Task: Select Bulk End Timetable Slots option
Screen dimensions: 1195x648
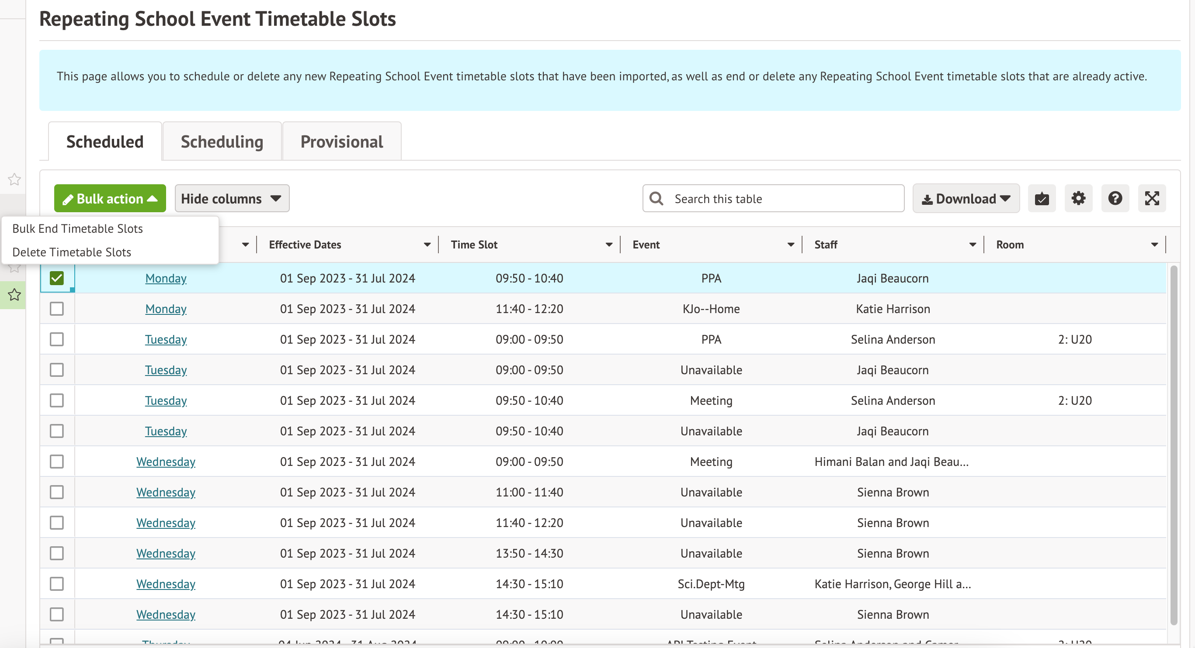Action: [x=77, y=228]
